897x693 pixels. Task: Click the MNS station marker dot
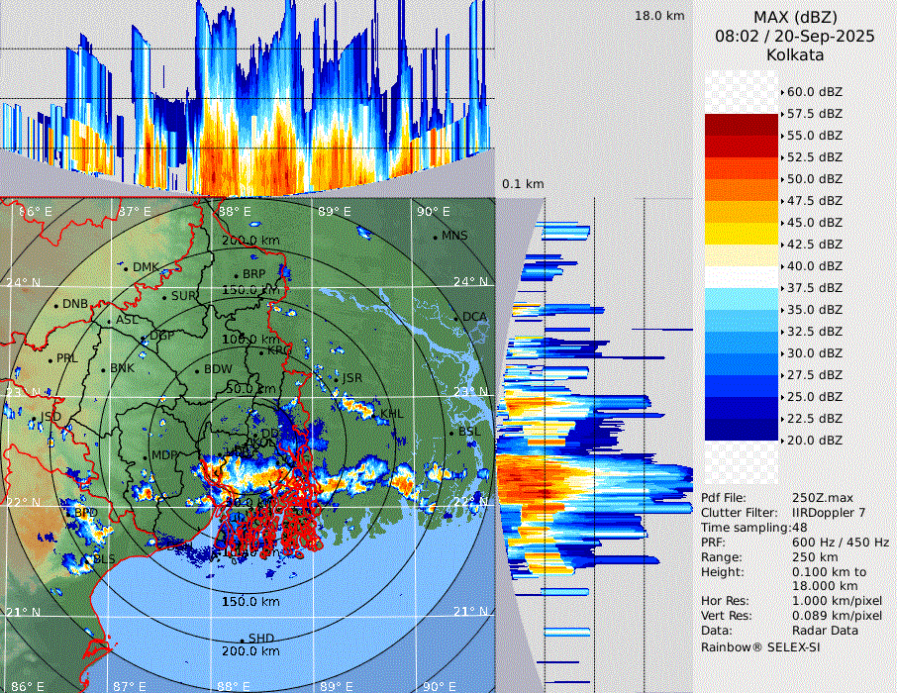click(x=436, y=238)
